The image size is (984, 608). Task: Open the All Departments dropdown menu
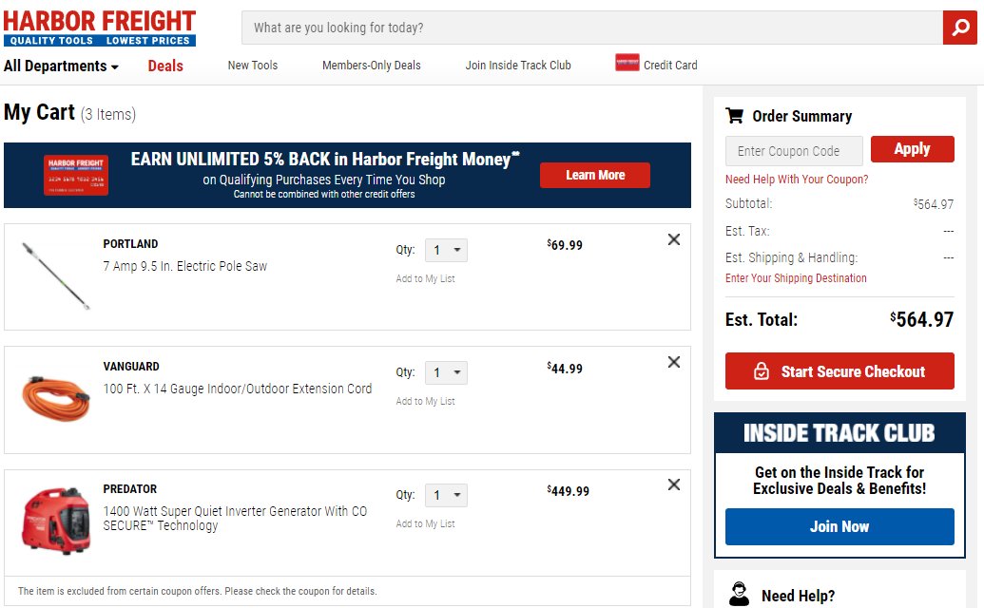pos(61,66)
